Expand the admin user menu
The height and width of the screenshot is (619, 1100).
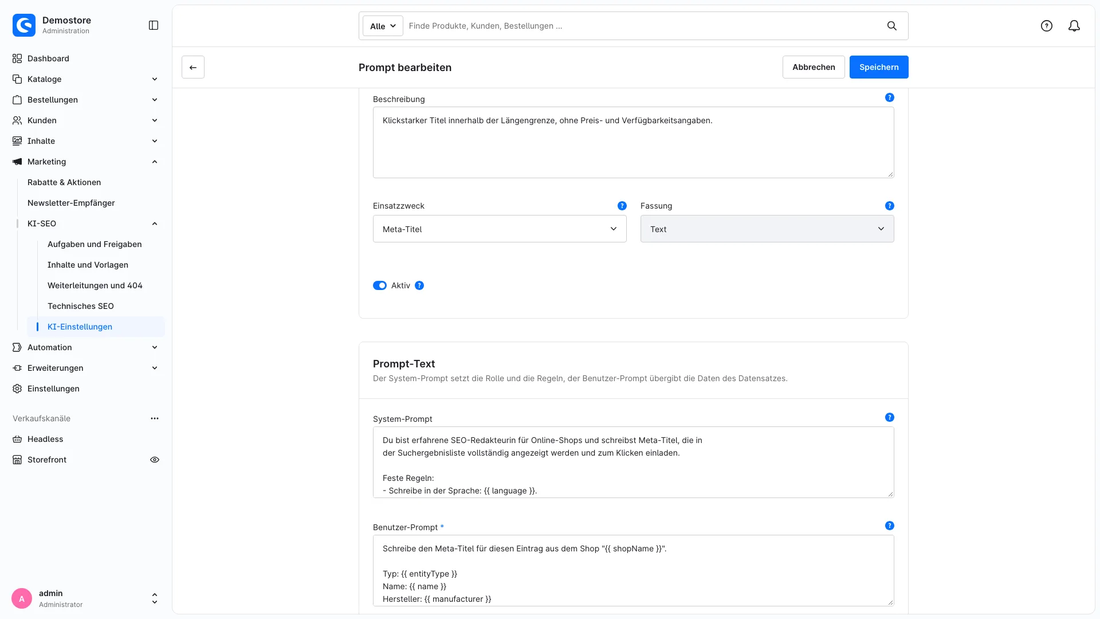tap(155, 598)
